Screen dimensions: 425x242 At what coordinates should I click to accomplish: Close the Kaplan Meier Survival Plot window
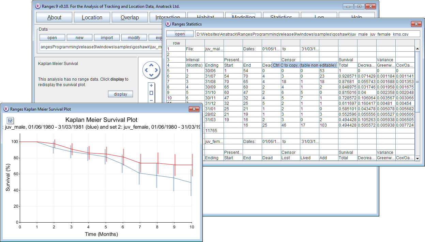[x=194, y=109]
